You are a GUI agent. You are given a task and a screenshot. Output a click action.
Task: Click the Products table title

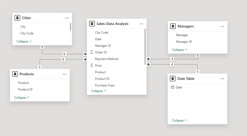point(27,74)
